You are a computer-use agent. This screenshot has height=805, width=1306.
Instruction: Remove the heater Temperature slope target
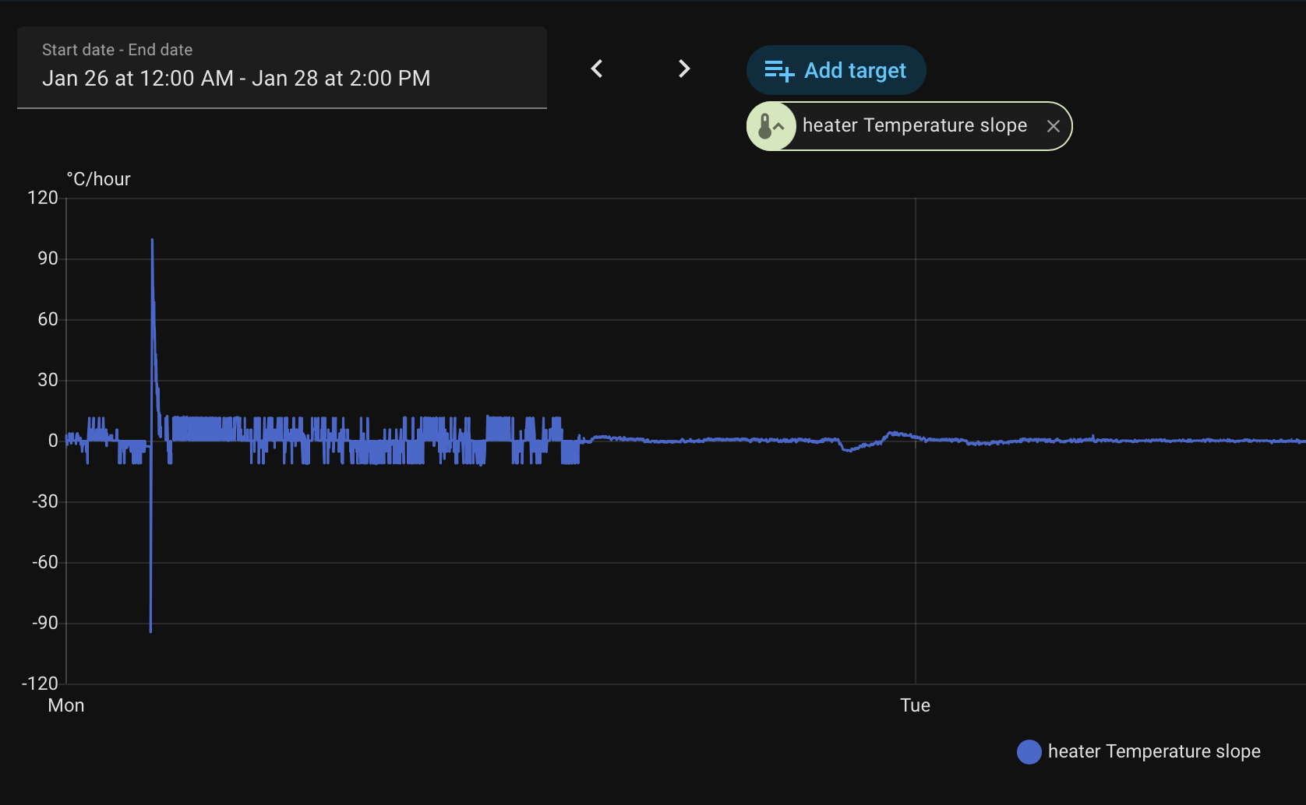click(1053, 126)
